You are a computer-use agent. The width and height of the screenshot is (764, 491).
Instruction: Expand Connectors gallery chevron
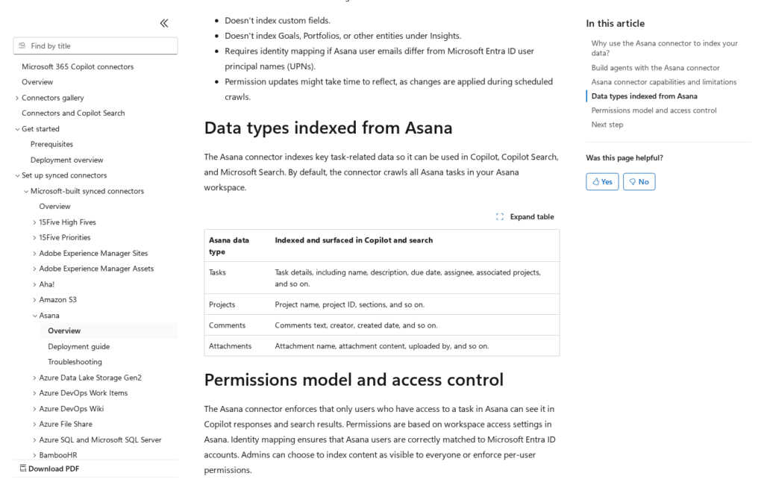(x=17, y=98)
